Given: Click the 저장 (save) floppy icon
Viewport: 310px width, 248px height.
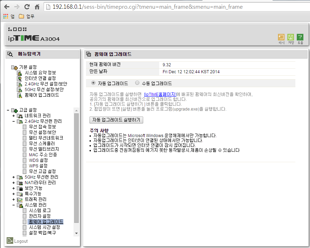Looking at the screenshot, I should (x=290, y=37).
